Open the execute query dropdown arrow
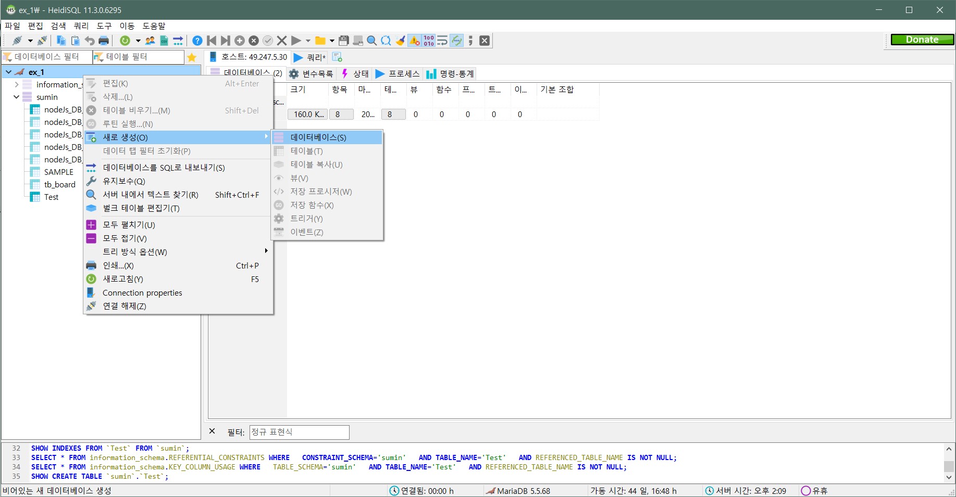Screen dimensions: 956x497 [308, 41]
